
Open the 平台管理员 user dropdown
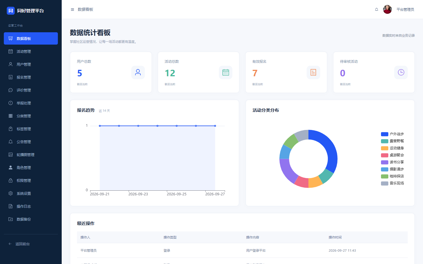(x=405, y=9)
